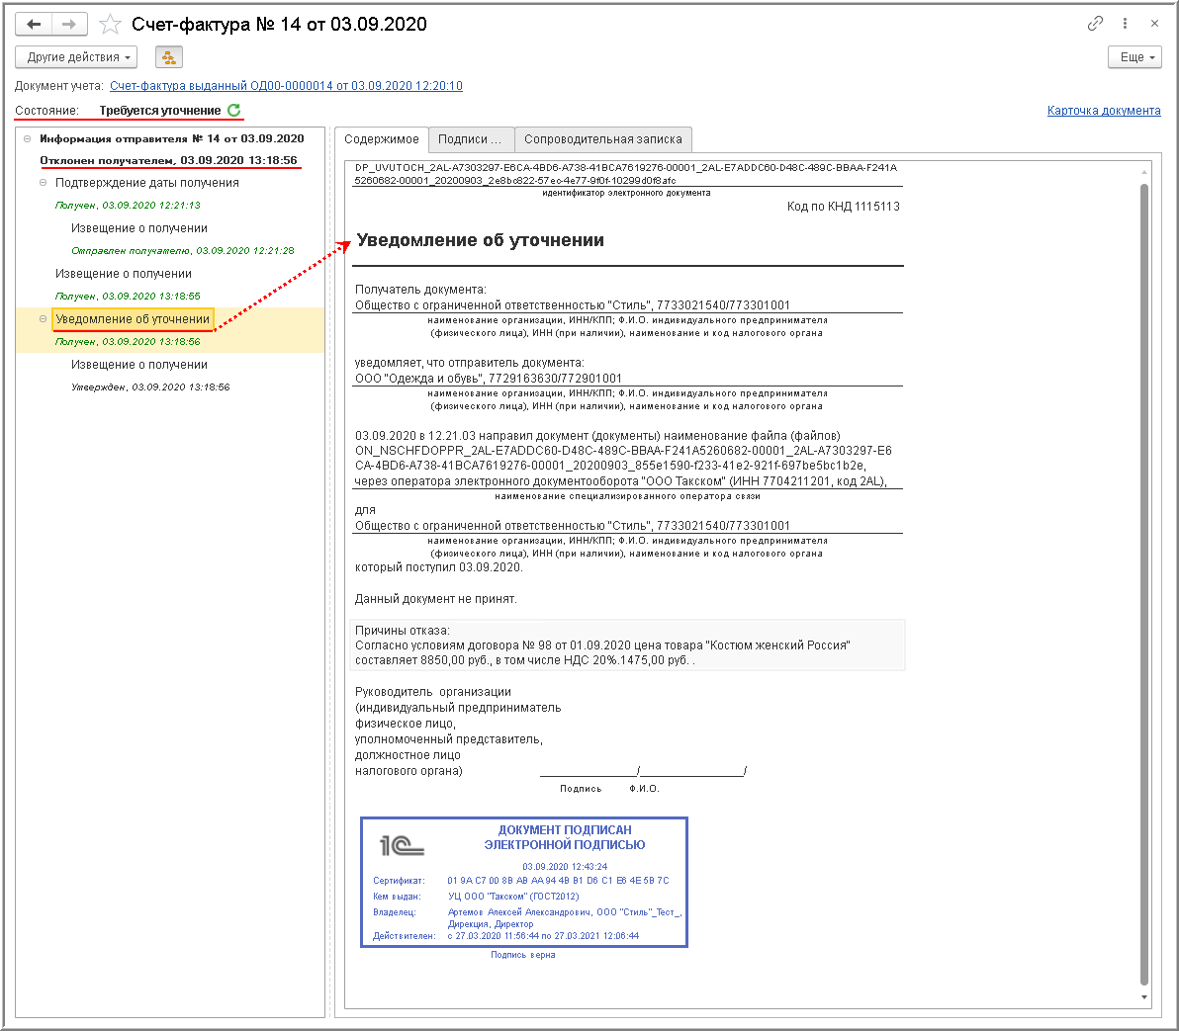
Task: Click the 1C logo in signature stamp
Action: (x=403, y=846)
